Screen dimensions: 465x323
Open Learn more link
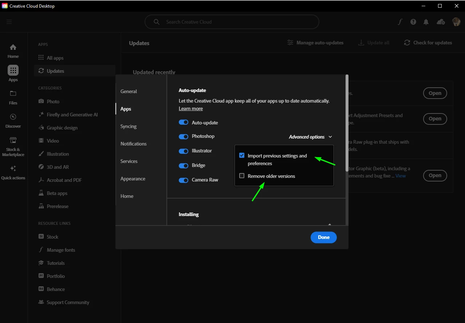[191, 108]
